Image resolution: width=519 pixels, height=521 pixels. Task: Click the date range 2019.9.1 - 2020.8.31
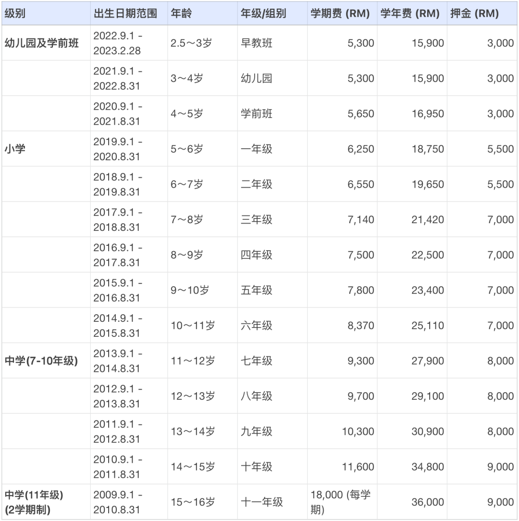(x=129, y=149)
